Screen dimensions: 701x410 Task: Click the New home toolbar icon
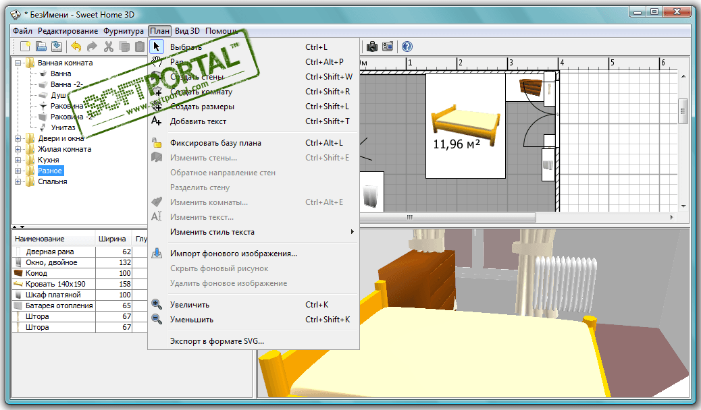(25, 47)
